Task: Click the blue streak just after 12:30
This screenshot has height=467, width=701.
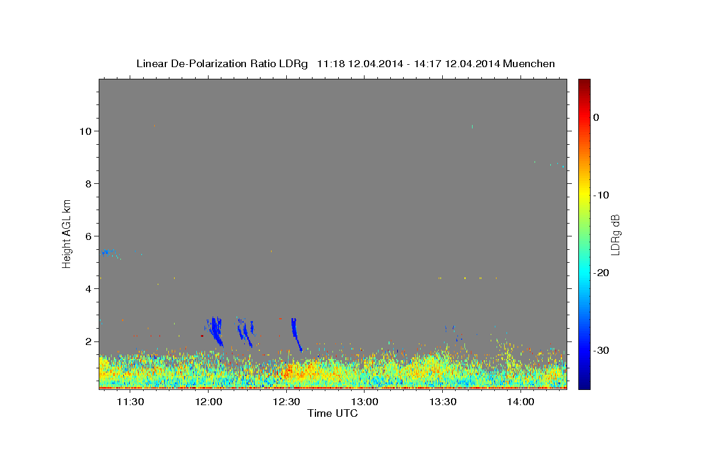Action: pyautogui.click(x=296, y=334)
